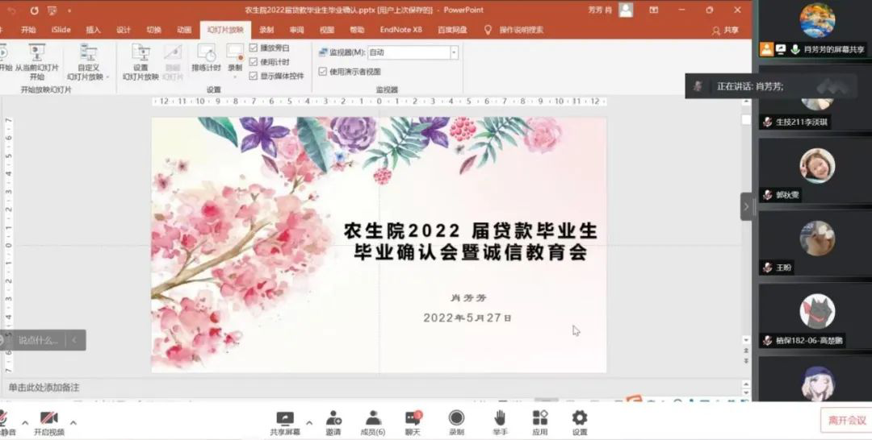The width and height of the screenshot is (872, 440).
Task: Open 聊天 chat in meeting toolbar
Action: click(413, 418)
